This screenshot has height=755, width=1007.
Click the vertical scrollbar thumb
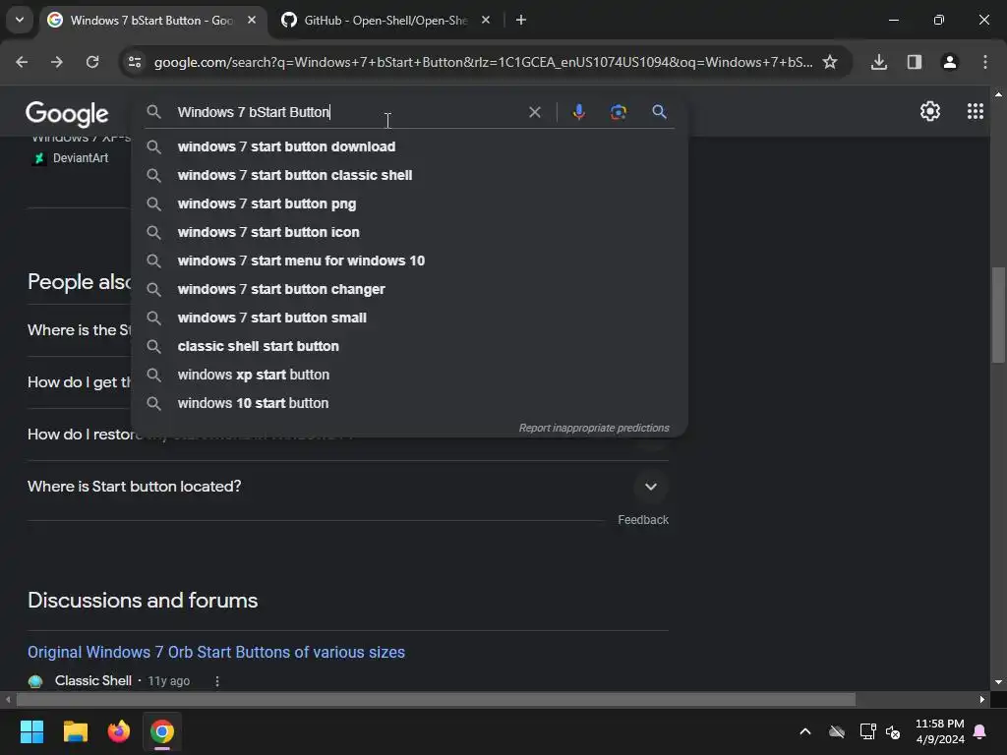tap(998, 315)
